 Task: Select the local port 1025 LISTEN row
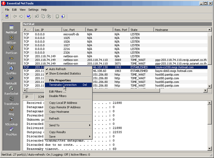pos(115,38)
